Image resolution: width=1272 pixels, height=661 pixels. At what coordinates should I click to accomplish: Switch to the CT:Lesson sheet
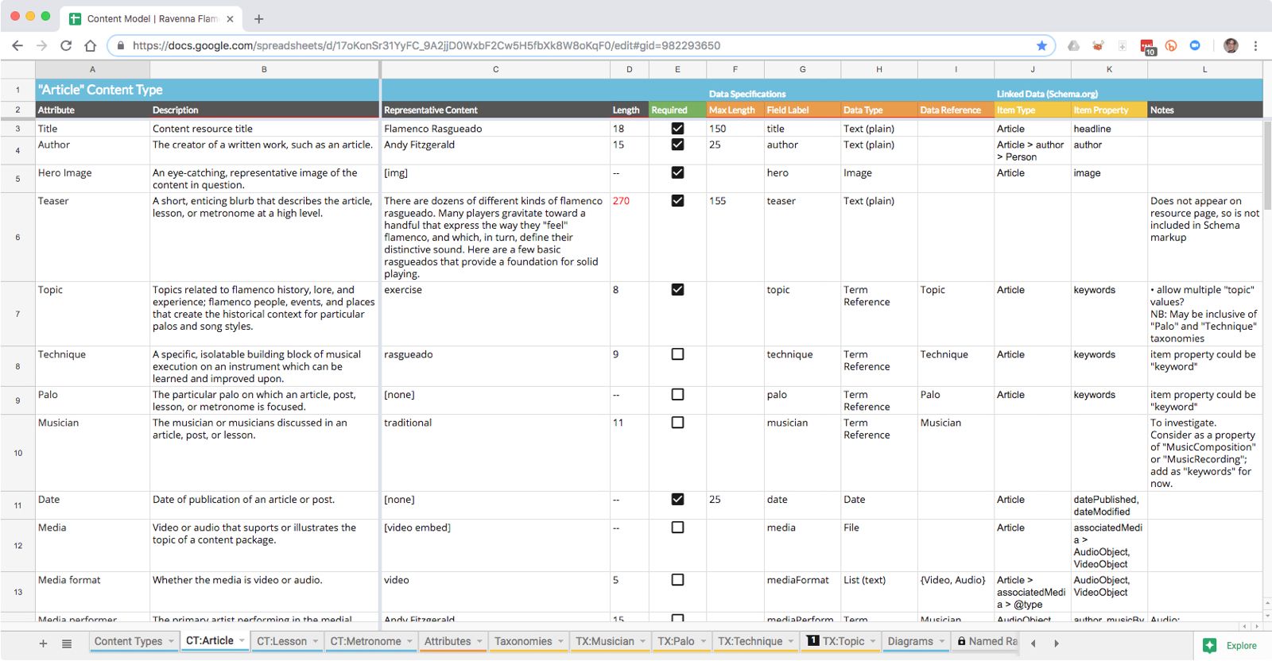pyautogui.click(x=281, y=641)
